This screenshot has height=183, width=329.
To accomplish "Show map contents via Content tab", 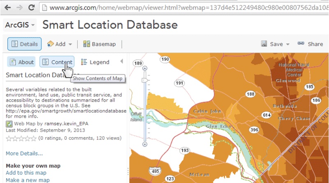I will pyautogui.click(x=57, y=62).
